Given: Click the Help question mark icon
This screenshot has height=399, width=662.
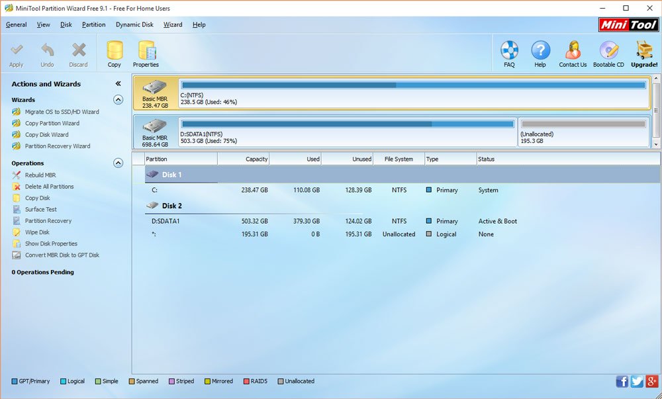Looking at the screenshot, I should coord(540,50).
